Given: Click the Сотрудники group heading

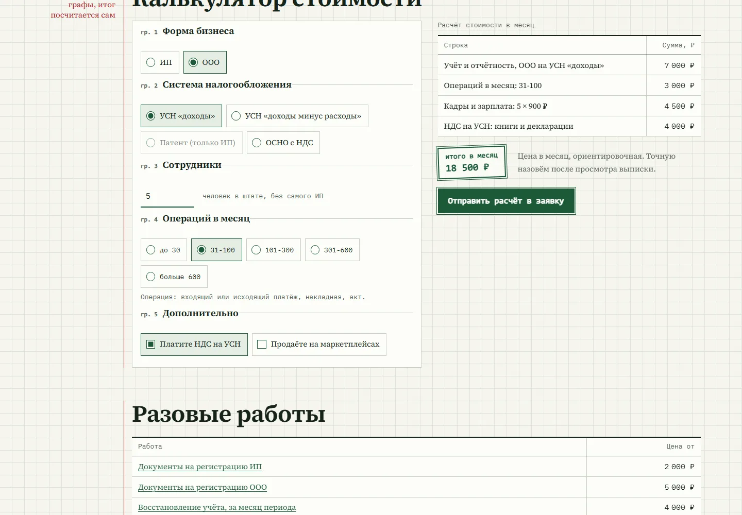Looking at the screenshot, I should [x=192, y=165].
